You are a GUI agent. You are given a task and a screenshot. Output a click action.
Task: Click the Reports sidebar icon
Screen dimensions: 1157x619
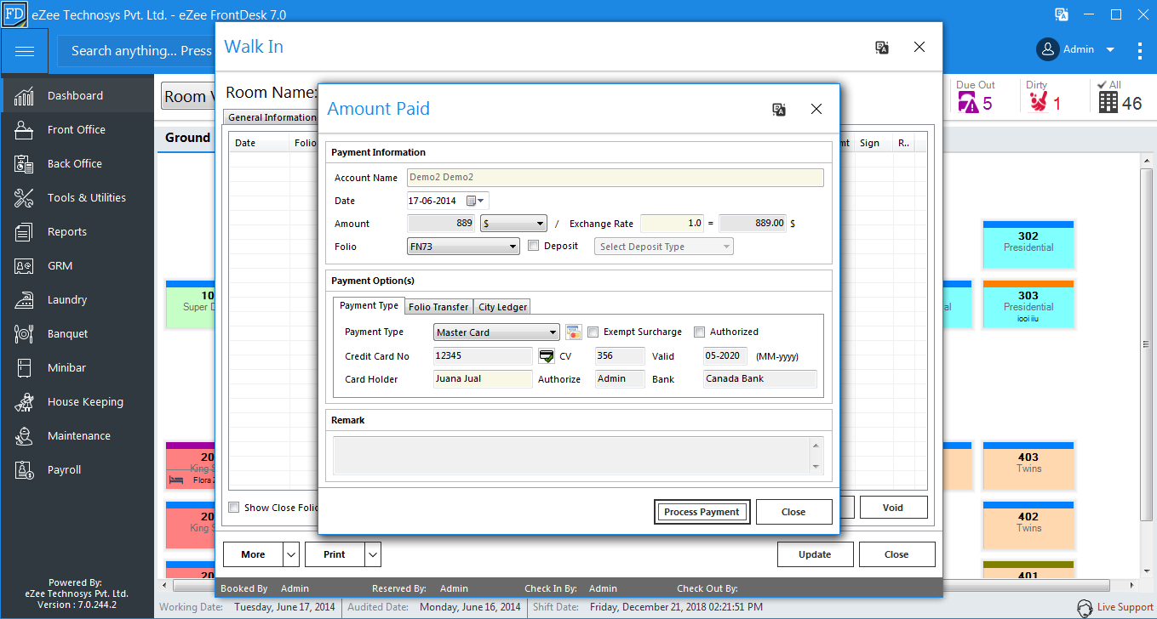[24, 231]
